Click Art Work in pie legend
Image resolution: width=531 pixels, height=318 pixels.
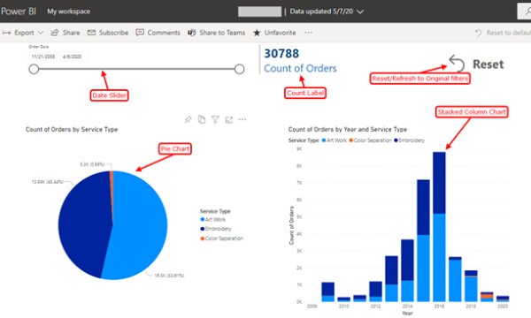click(213, 219)
